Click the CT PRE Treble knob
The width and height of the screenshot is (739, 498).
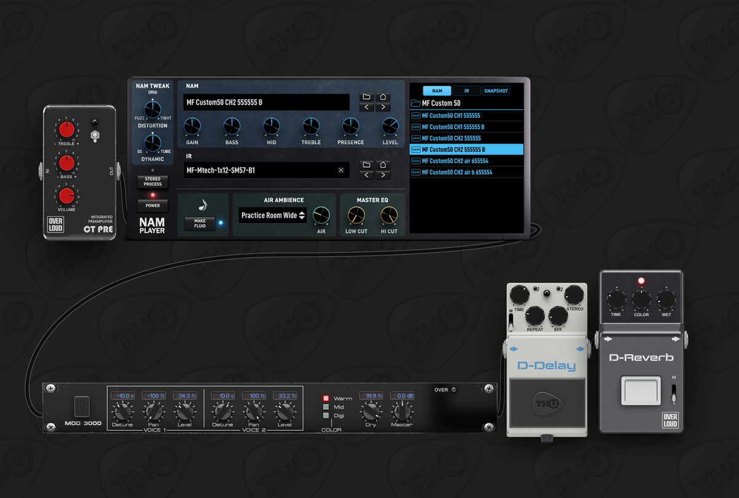click(x=67, y=130)
